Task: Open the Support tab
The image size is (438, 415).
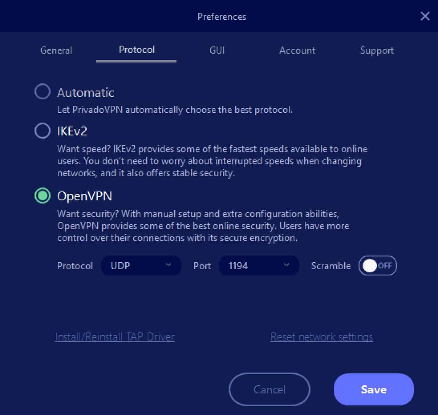Action: pos(377,51)
